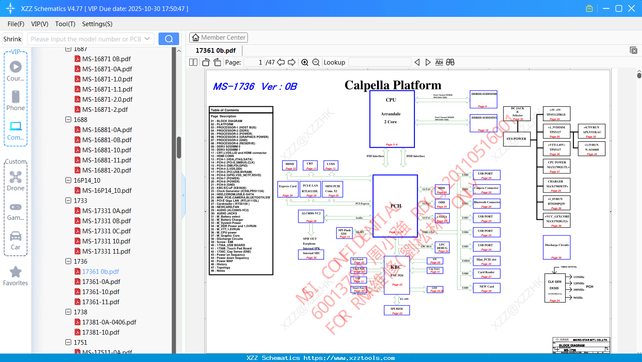Viewport: 642px width, 362px height.
Task: Open the Phone category icon
Action: [x=16, y=100]
